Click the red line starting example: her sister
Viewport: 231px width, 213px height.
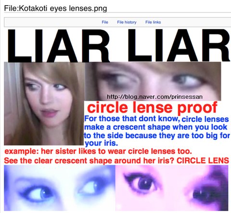pyautogui.click(x=98, y=151)
